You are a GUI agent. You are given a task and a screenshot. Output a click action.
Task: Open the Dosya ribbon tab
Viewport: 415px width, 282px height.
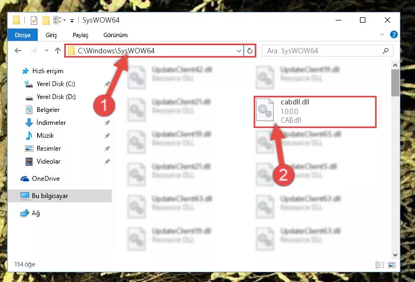pos(23,35)
